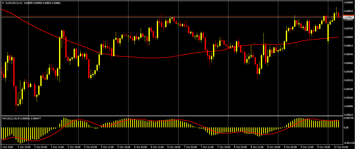Click the 0.69765 price axis label
Viewport: 355px width, 149px height.
[348, 28]
